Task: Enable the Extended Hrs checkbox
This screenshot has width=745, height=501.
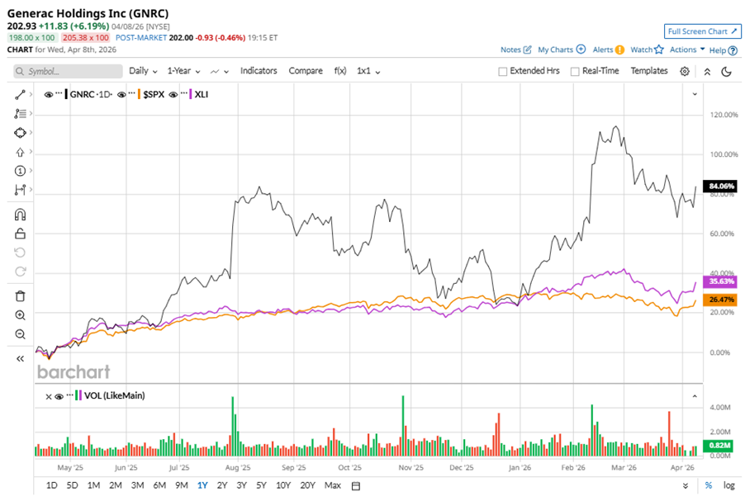Action: 502,72
